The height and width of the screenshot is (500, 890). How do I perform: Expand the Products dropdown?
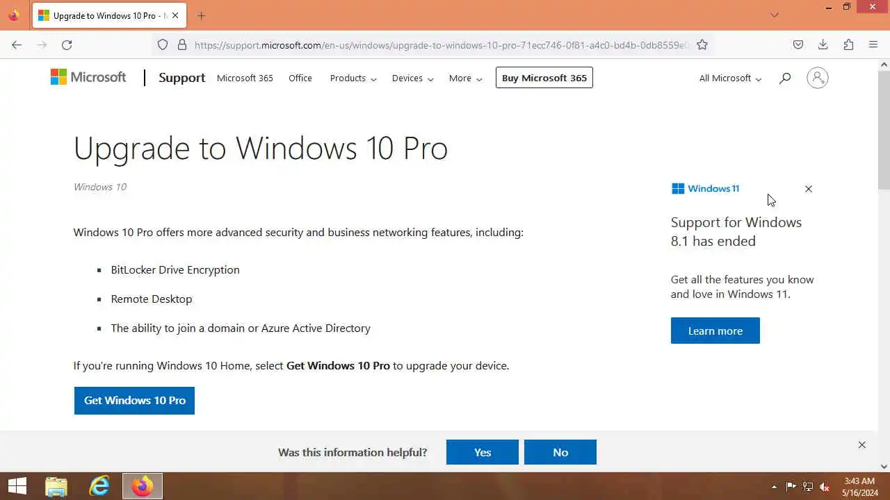pos(353,78)
